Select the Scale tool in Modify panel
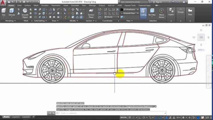The image size is (213, 120). coord(73,17)
